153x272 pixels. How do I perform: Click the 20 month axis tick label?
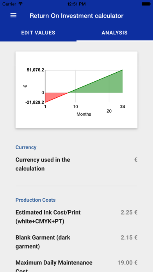pos(109,111)
